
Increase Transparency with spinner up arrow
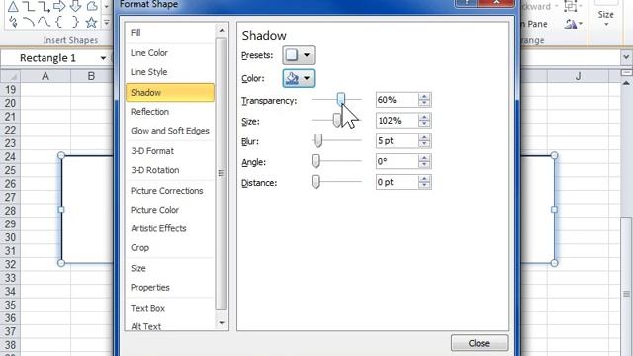[x=424, y=97]
